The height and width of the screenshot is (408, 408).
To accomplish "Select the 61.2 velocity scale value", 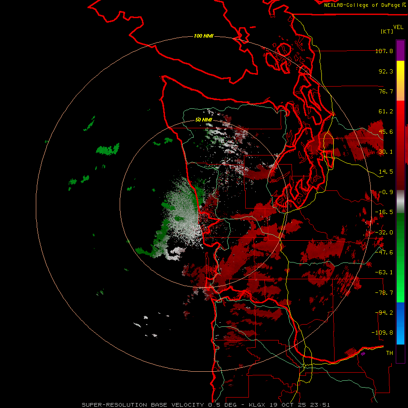I will click(386, 112).
